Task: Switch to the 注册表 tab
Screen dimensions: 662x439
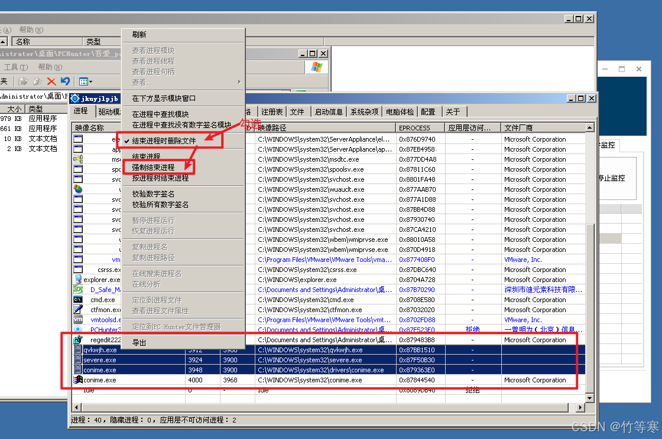Action: tap(272, 112)
